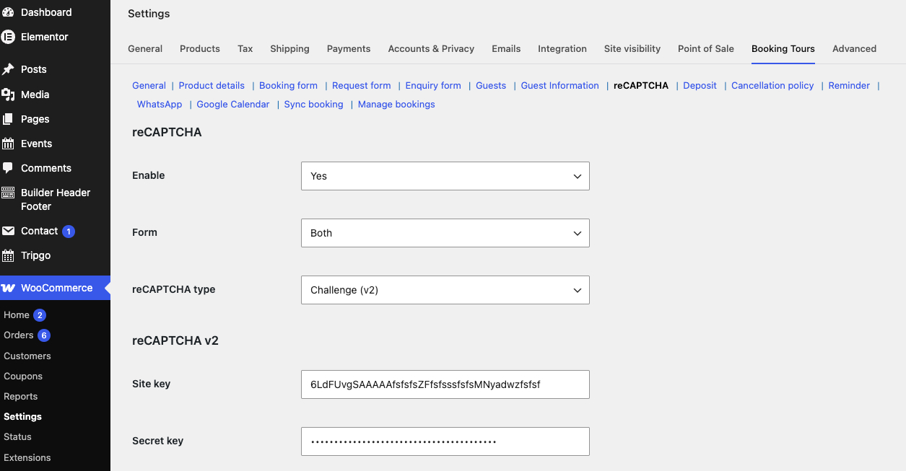
Task: Click the Events calendar icon
Action: click(8, 144)
